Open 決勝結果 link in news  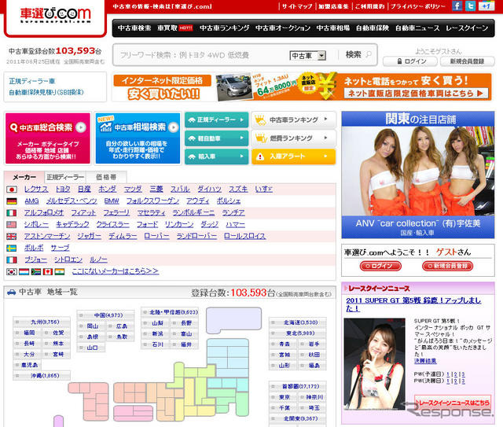[x=425, y=361]
